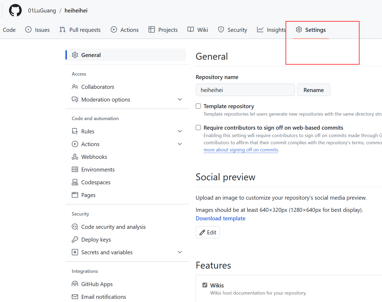Open Deploy keys label
382x302 pixels.
click(x=96, y=240)
